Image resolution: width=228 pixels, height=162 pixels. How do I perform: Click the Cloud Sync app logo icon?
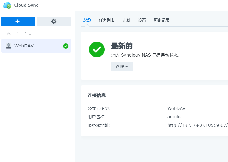7,5
